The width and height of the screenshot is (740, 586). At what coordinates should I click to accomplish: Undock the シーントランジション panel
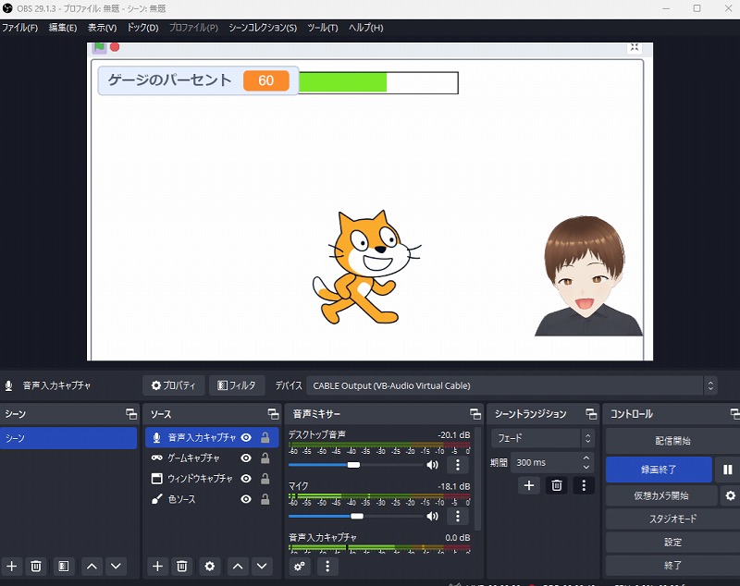point(591,414)
